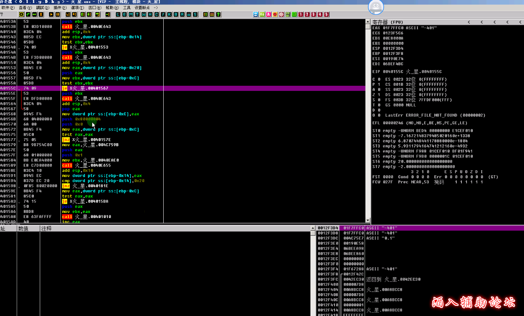Show the Call stack via K button
The width and height of the screenshot is (524, 316).
[169, 14]
